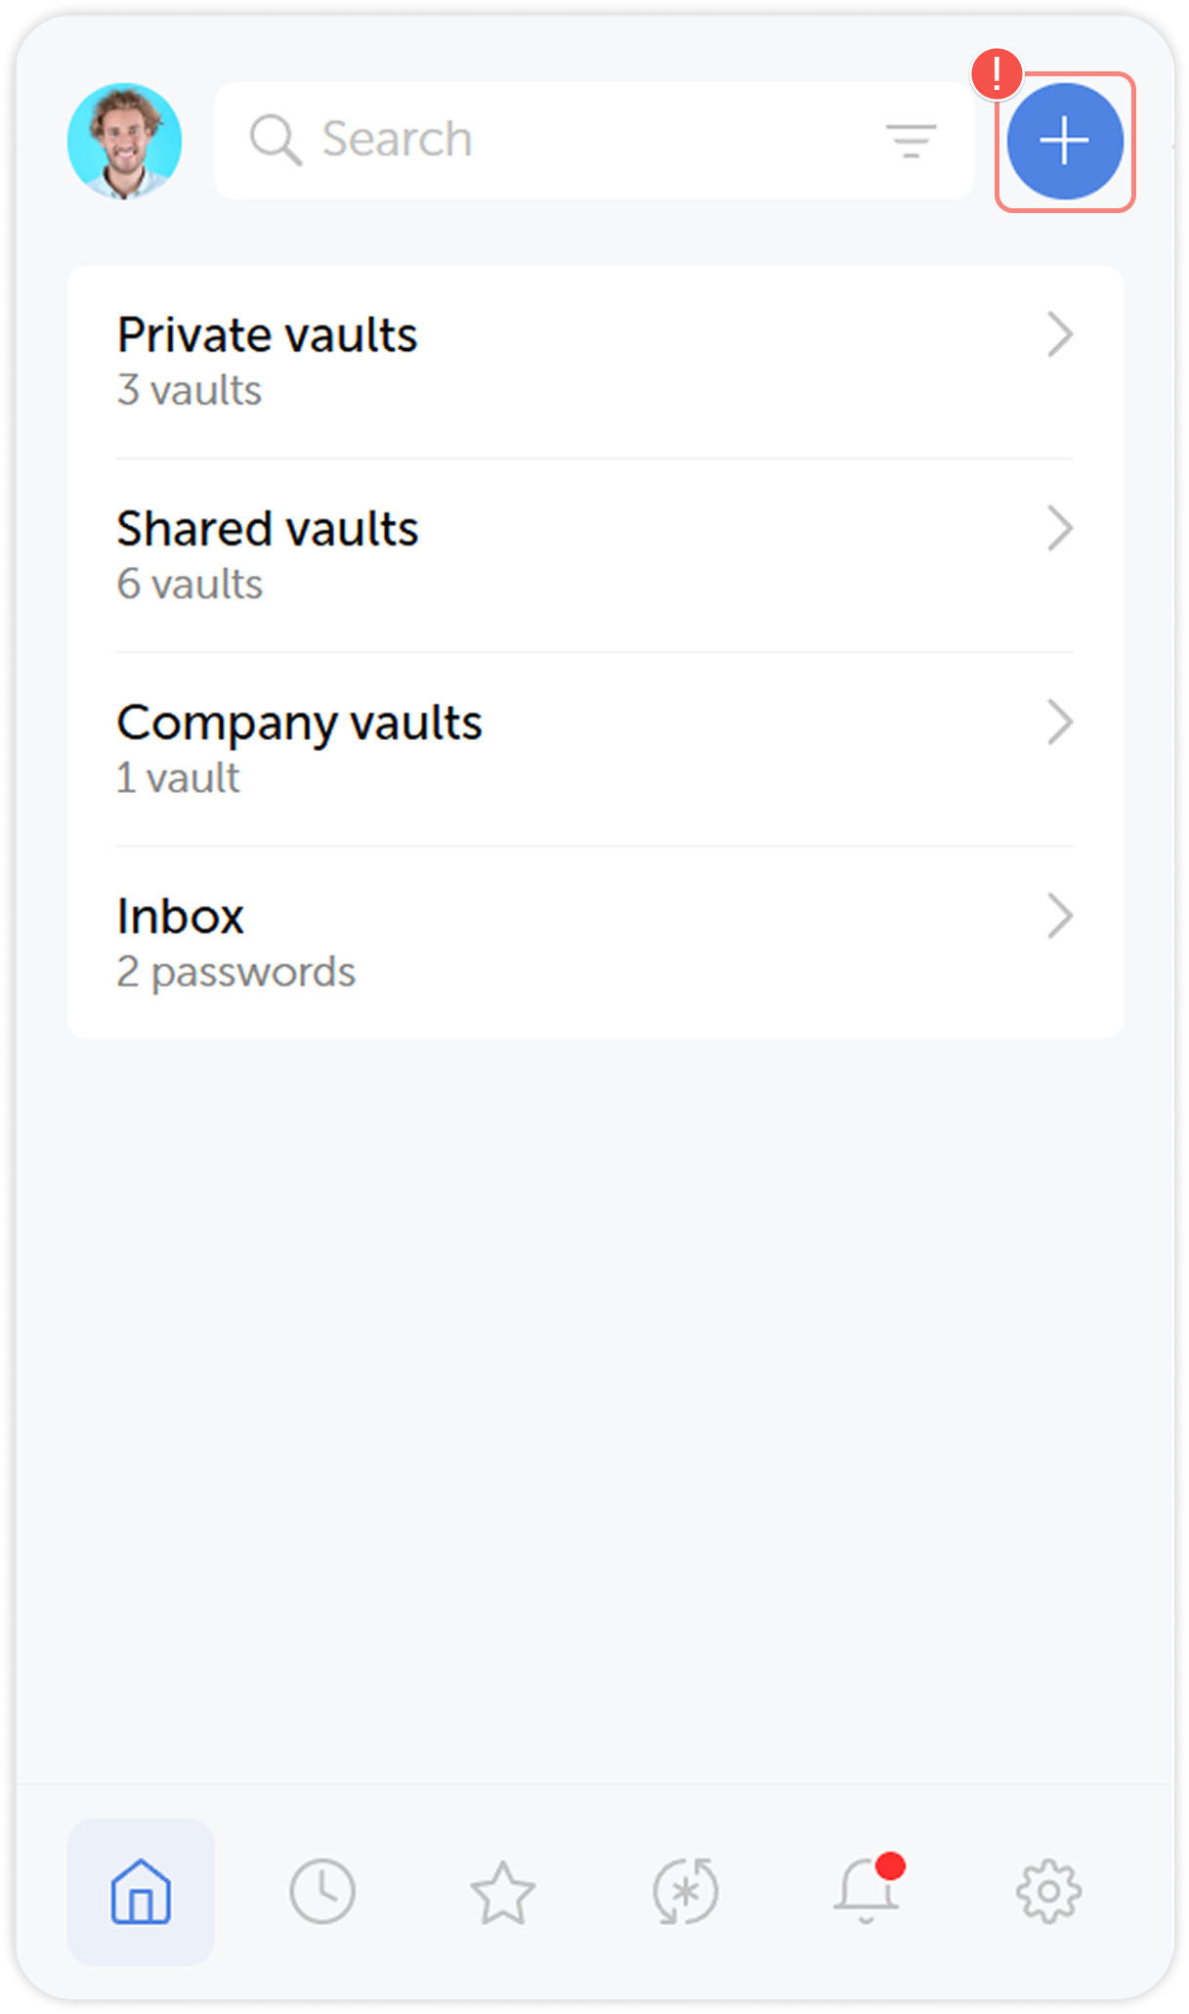Open Settings via the gear icon
The image size is (1189, 2014).
pos(1049,1890)
